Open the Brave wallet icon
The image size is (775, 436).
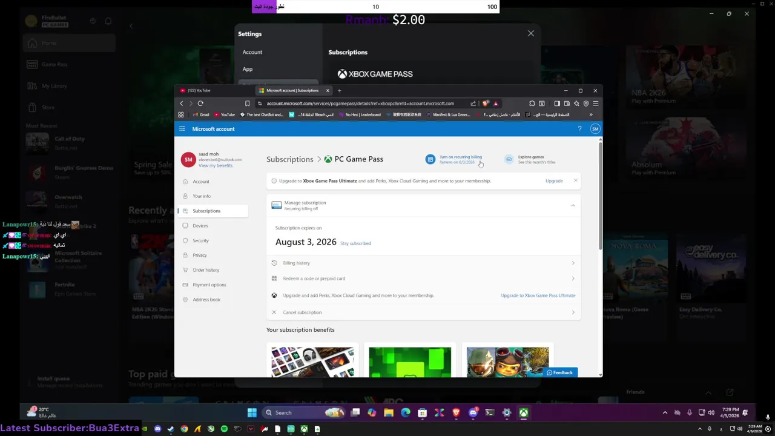coord(567,104)
